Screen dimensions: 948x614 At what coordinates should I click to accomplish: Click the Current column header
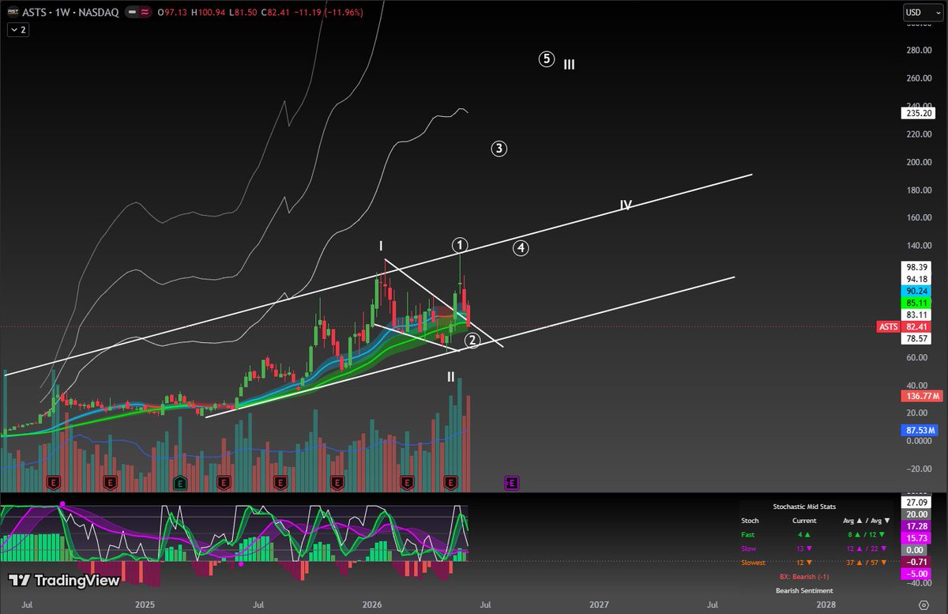click(804, 521)
